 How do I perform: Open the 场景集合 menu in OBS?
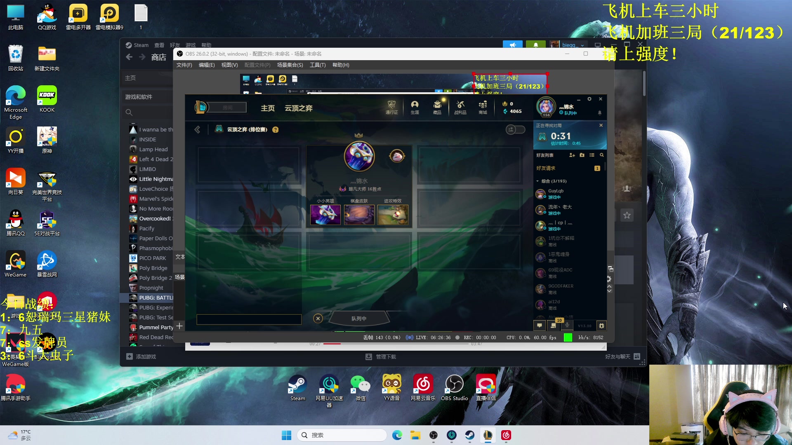point(290,65)
